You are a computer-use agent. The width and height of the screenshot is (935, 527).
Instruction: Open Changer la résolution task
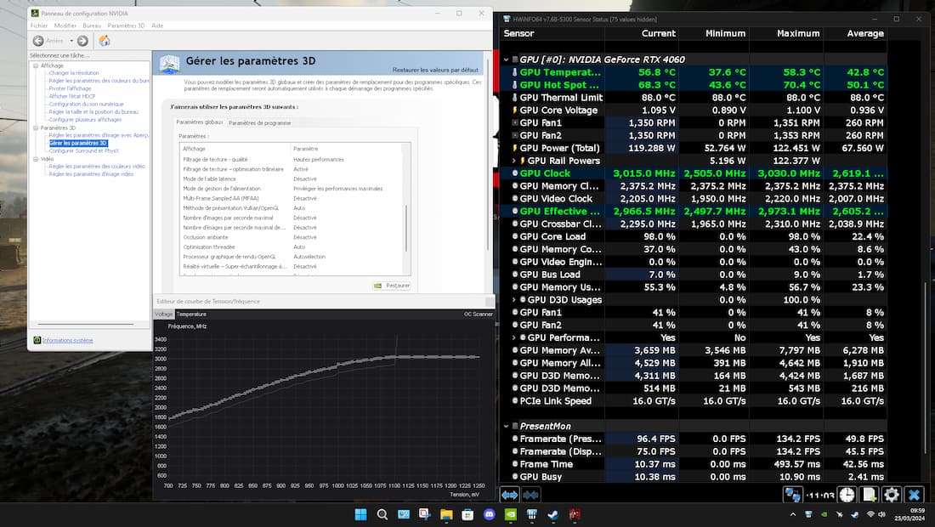[x=74, y=73]
